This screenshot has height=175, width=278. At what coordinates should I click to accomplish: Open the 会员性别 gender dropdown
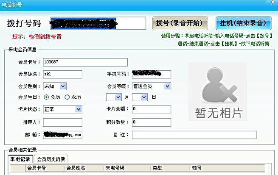point(63,86)
